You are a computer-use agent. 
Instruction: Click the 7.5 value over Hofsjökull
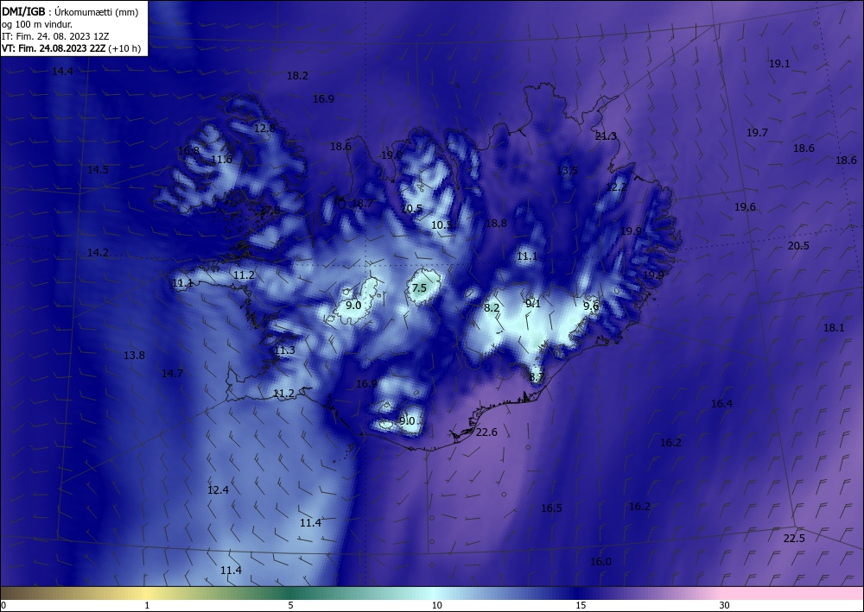(x=419, y=288)
